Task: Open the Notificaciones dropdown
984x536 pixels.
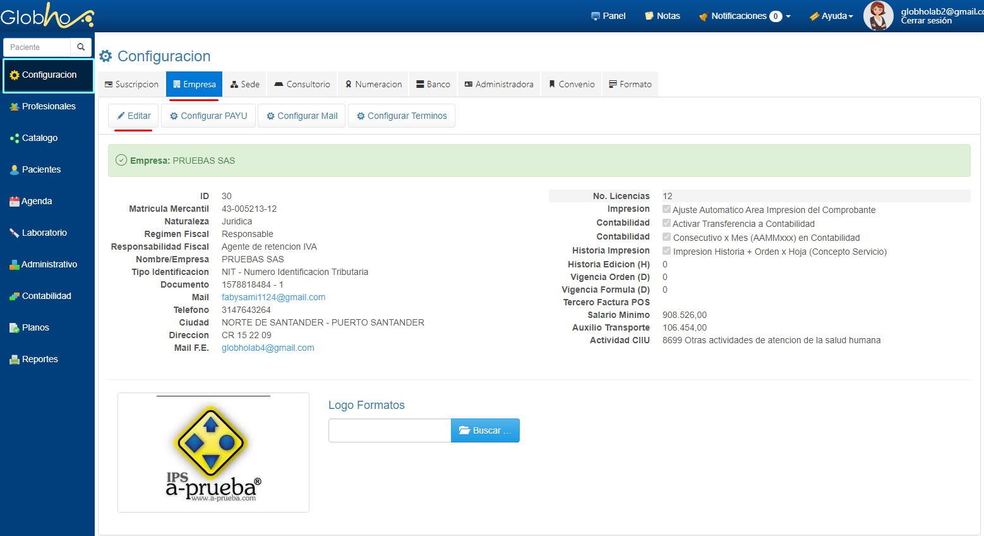Action: pos(745,16)
